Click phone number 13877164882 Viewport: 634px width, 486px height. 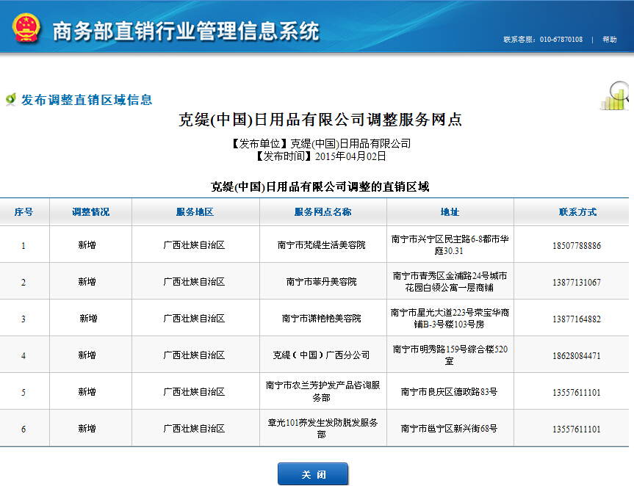pyautogui.click(x=577, y=319)
